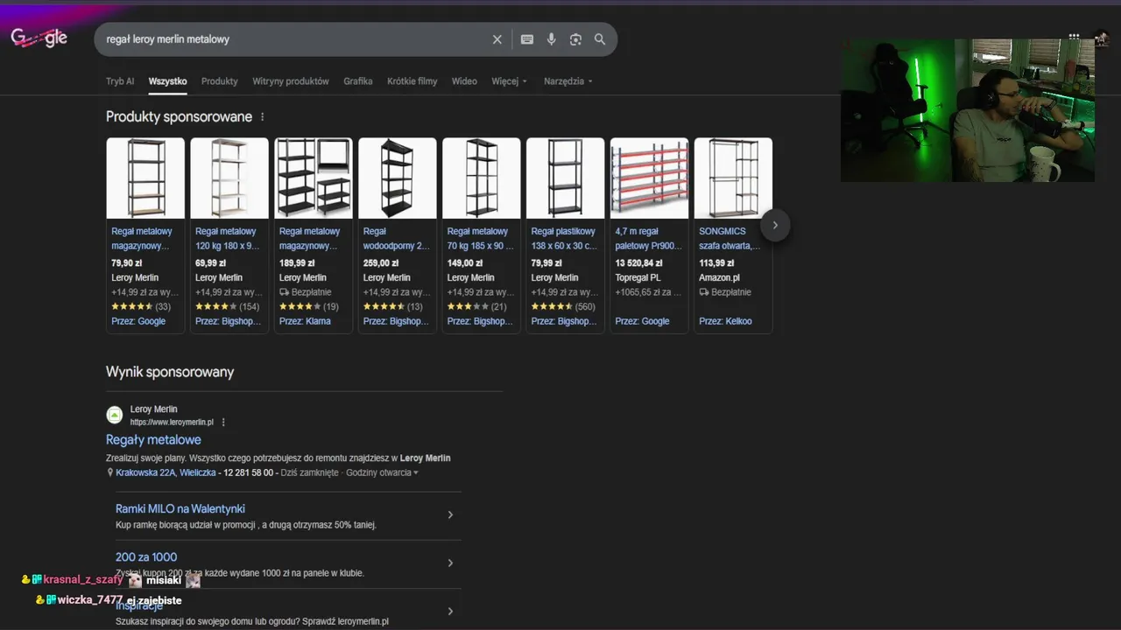Advance the product carousel with the next arrow
This screenshot has height=630, width=1121.
tap(775, 225)
